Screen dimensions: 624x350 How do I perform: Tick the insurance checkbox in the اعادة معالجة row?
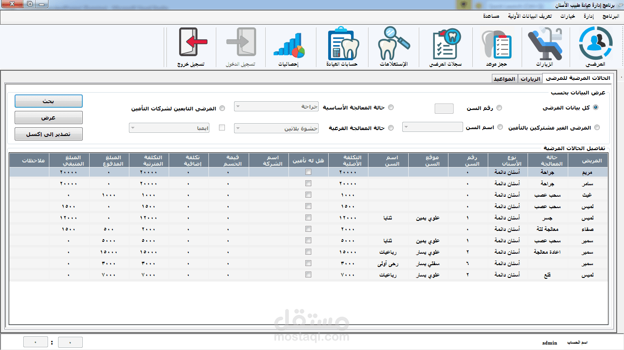point(309,252)
